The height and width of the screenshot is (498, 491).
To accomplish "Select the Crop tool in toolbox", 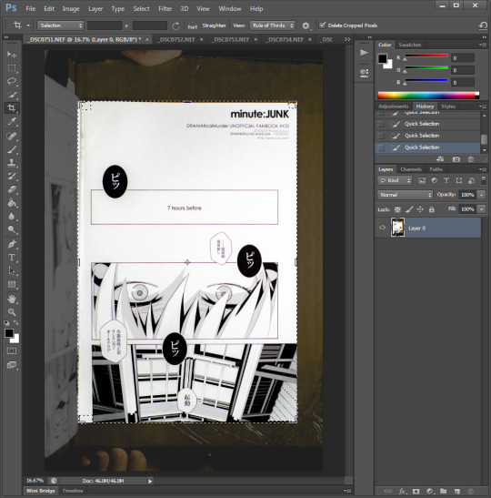I will [12, 108].
